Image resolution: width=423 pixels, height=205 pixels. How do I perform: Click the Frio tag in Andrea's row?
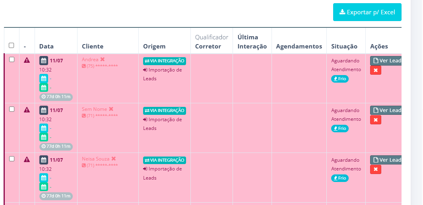[x=340, y=79]
